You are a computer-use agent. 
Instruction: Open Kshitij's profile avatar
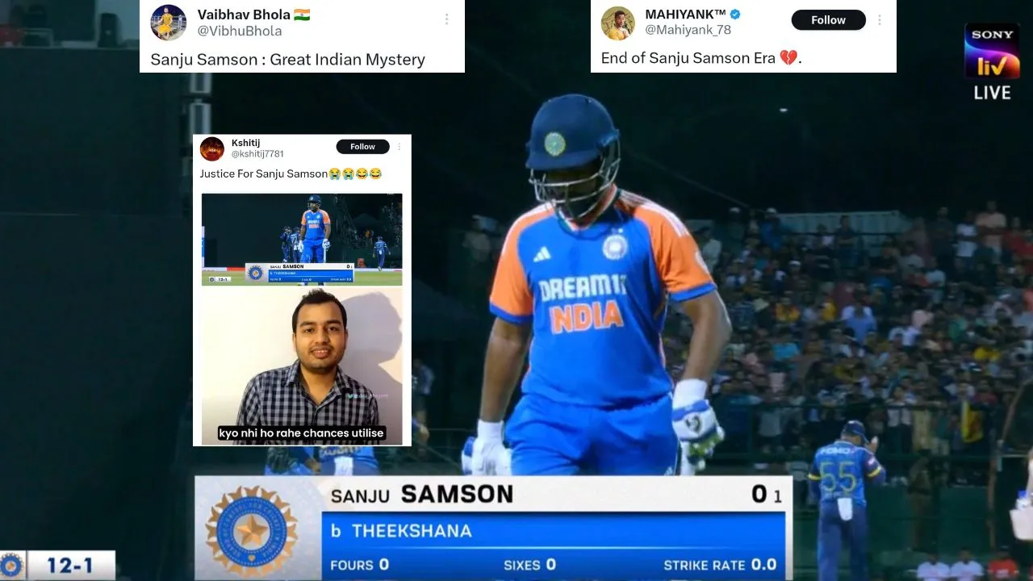(212, 148)
